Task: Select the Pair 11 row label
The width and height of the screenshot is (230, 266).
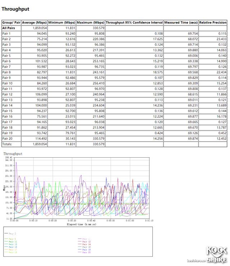Action: pyautogui.click(x=7, y=89)
